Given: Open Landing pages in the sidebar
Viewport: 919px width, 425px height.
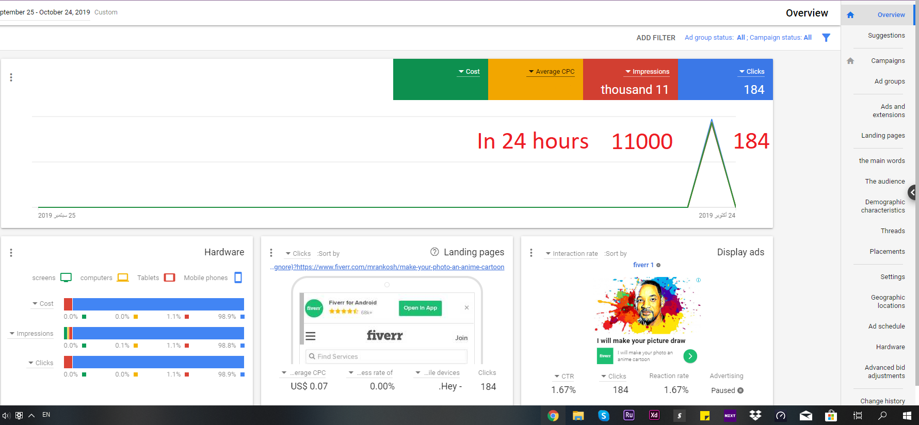Looking at the screenshot, I should (x=882, y=136).
